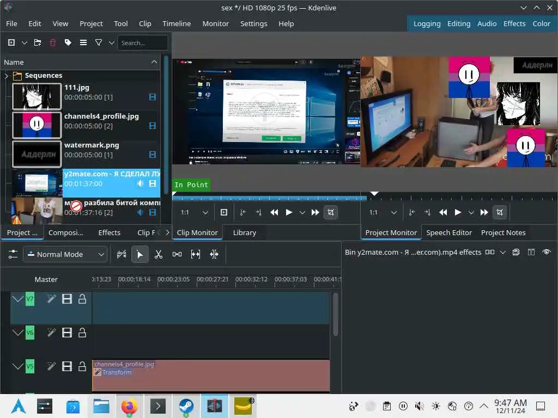Toggle the timeline clip usage icon
The width and height of the screenshot is (558, 418).
pyautogui.click(x=122, y=254)
